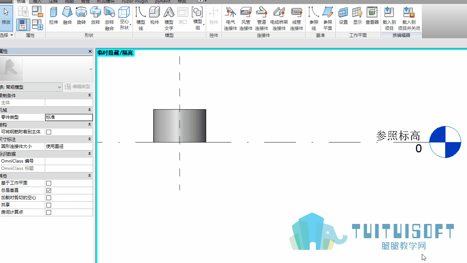Expand the 空心形状 void forms dropdown

click(124, 18)
